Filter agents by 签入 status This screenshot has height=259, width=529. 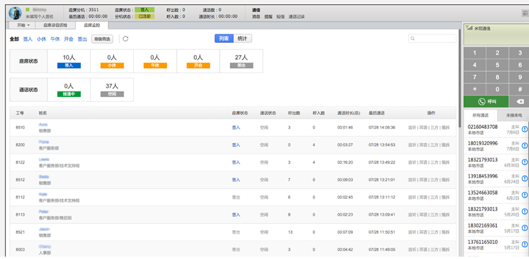(x=28, y=39)
